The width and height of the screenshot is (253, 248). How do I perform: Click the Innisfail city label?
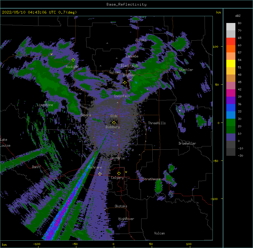(x=122, y=96)
